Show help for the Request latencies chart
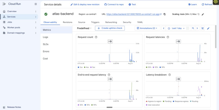219x110 pixels. [168, 37]
